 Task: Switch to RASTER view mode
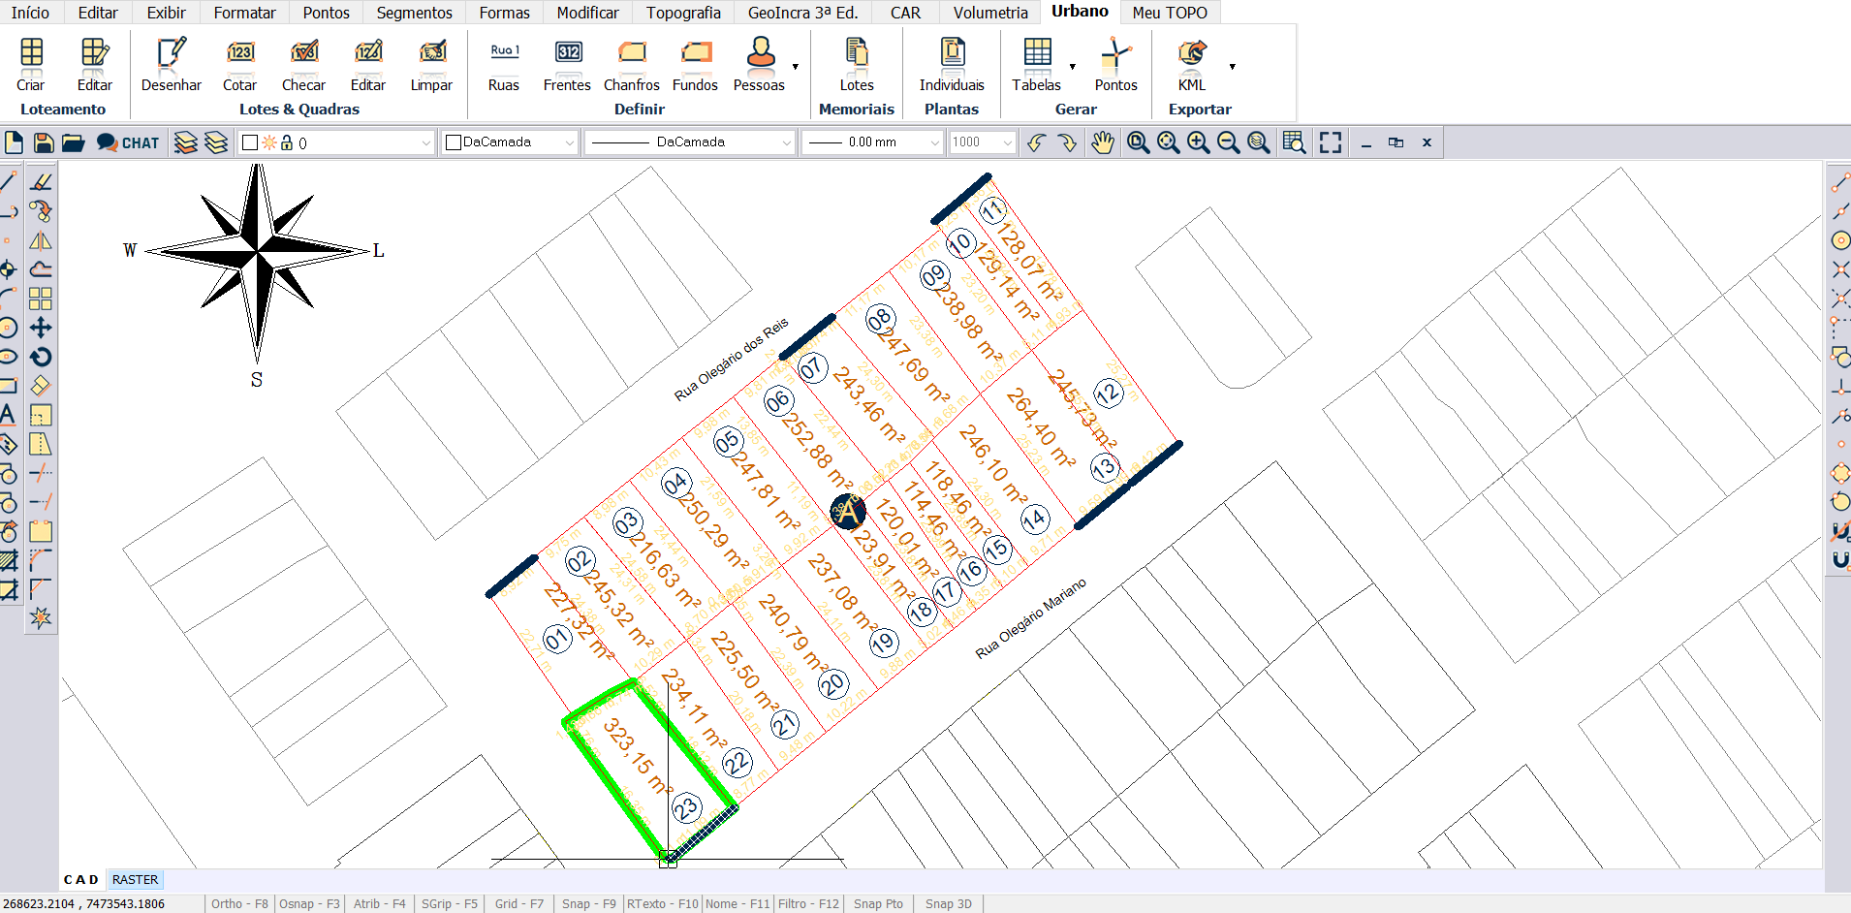(135, 879)
